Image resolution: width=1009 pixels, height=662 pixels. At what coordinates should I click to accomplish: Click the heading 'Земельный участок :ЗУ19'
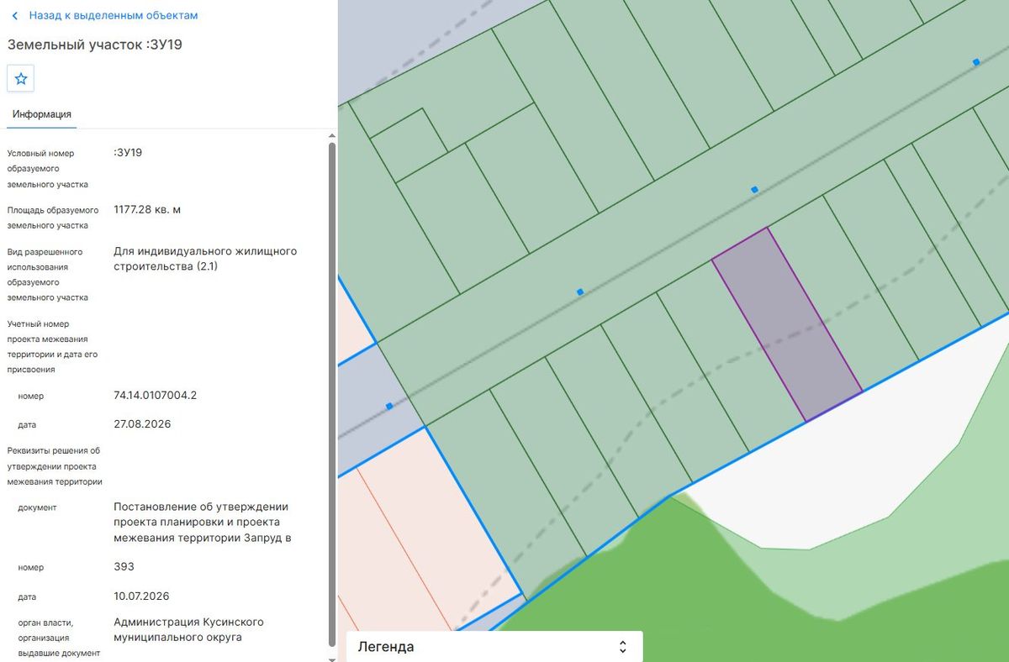[95, 45]
